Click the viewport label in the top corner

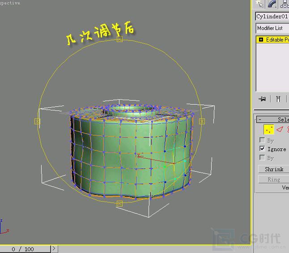point(10,3)
